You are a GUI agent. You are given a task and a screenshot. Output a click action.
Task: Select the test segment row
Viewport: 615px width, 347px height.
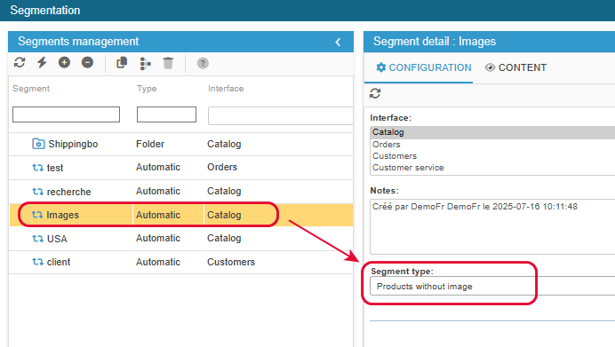(180, 168)
